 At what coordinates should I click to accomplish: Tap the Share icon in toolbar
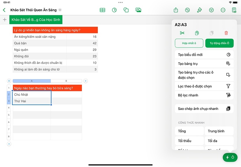coord(176,10)
